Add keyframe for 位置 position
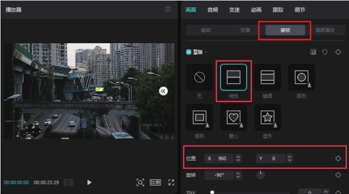 click(338, 159)
